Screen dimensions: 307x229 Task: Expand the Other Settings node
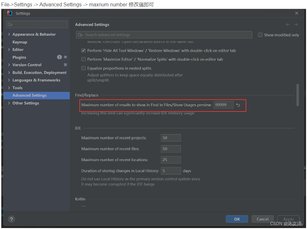click(9, 103)
